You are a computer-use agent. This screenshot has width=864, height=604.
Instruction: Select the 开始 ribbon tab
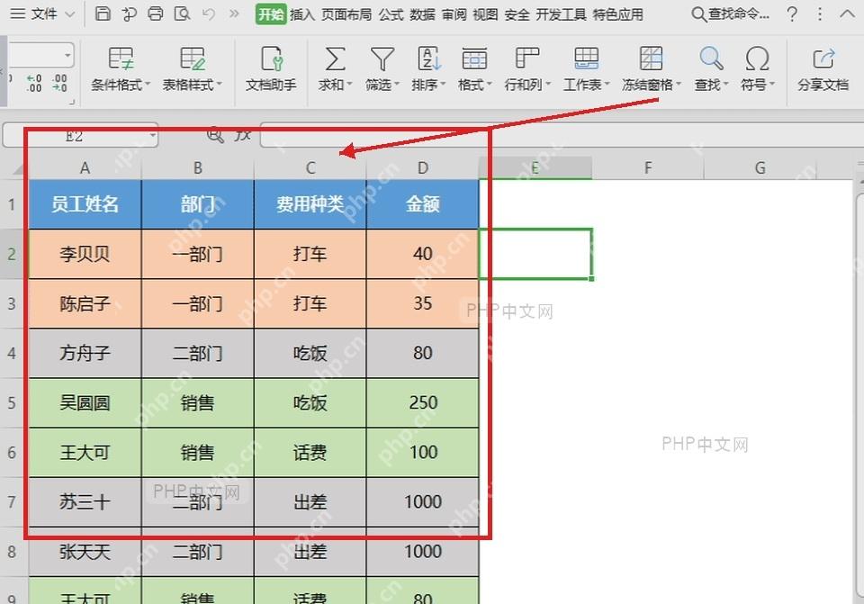point(271,14)
